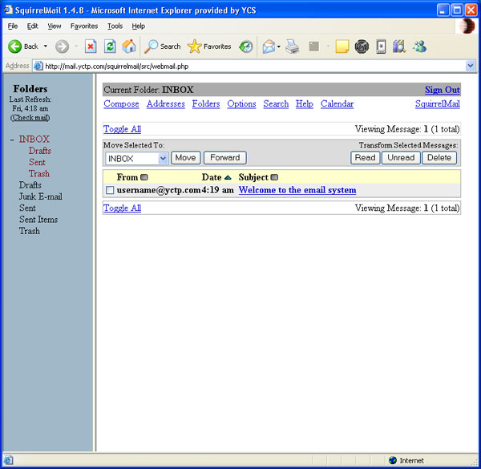The width and height of the screenshot is (481, 469).
Task: Open the Tools menu
Action: click(115, 26)
